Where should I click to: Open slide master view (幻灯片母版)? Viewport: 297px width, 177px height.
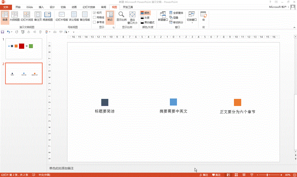[x=62, y=16]
